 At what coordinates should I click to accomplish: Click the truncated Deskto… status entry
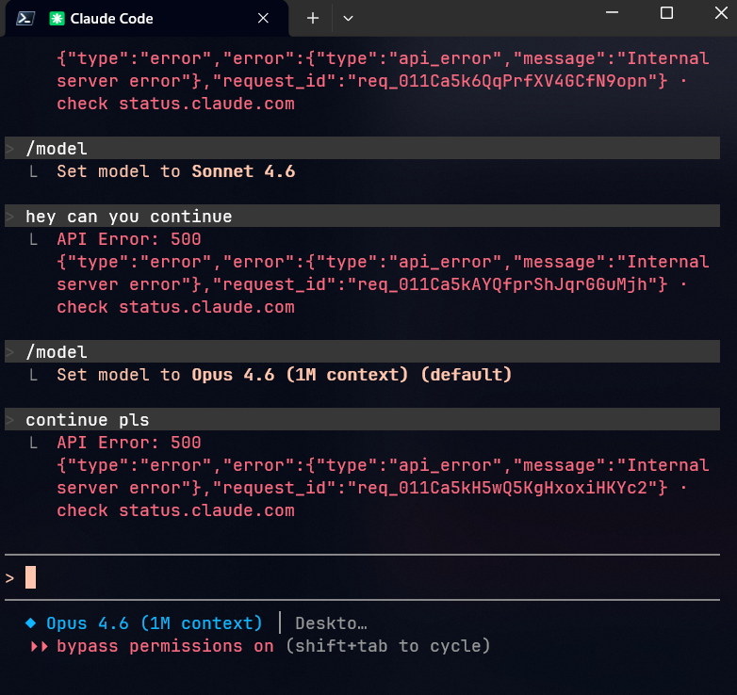pyautogui.click(x=331, y=623)
